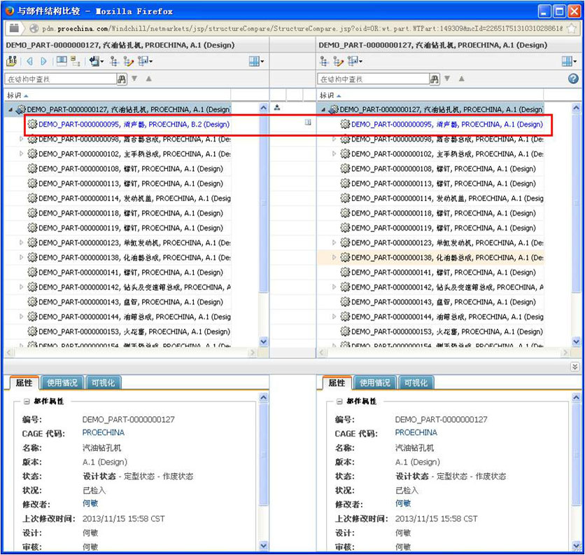
Task: Click the blue help question mark icon
Action: tap(573, 78)
